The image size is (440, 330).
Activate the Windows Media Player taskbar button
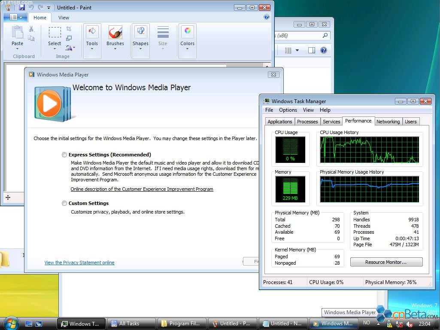[333, 324]
